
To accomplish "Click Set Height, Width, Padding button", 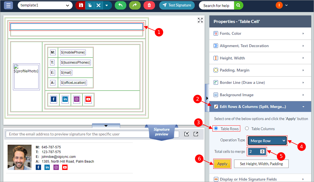I will click(x=261, y=164).
